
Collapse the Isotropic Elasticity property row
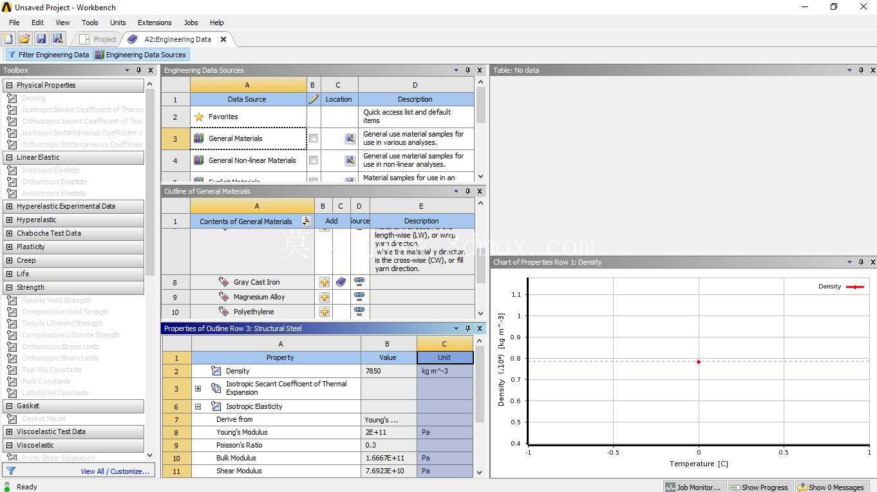tap(198, 406)
